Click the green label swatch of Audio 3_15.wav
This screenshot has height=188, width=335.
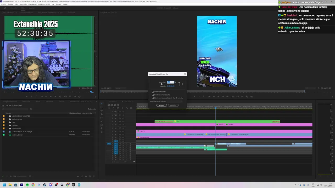[3, 135]
